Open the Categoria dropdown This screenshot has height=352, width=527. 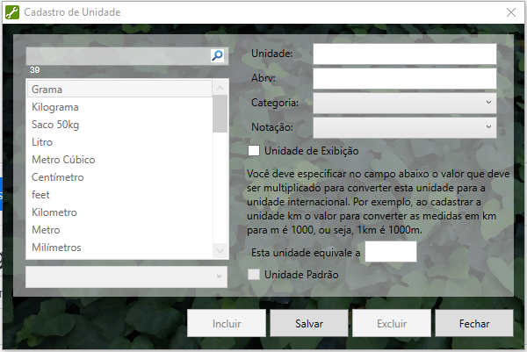pyautogui.click(x=404, y=103)
